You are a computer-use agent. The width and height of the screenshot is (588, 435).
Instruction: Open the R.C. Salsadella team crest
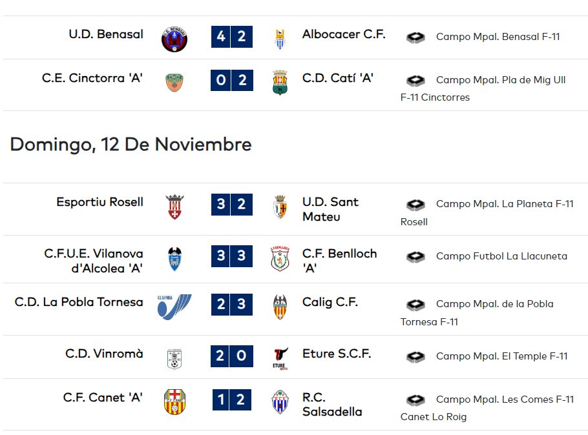[x=280, y=402]
